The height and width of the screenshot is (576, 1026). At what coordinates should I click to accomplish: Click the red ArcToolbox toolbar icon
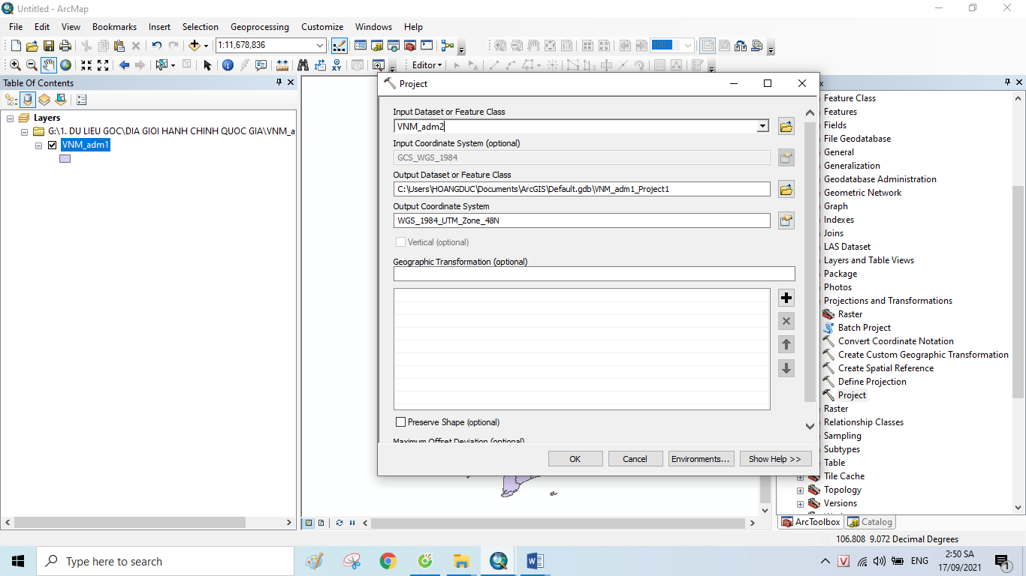409,46
